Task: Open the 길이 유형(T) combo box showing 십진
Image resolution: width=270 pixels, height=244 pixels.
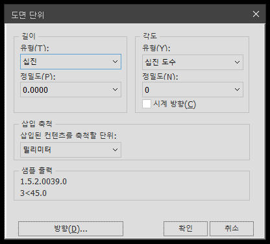Action: pyautogui.click(x=71, y=62)
